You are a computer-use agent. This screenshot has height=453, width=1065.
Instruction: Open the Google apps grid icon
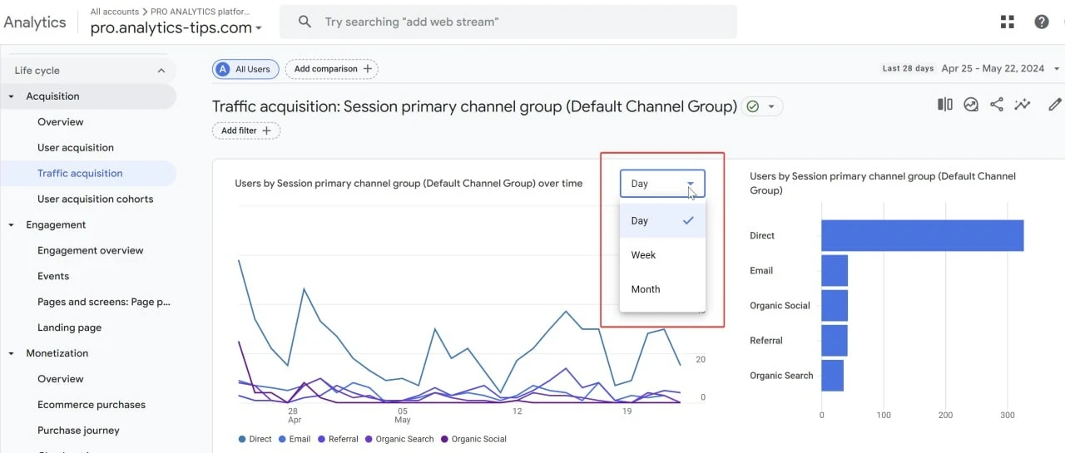(x=1008, y=22)
